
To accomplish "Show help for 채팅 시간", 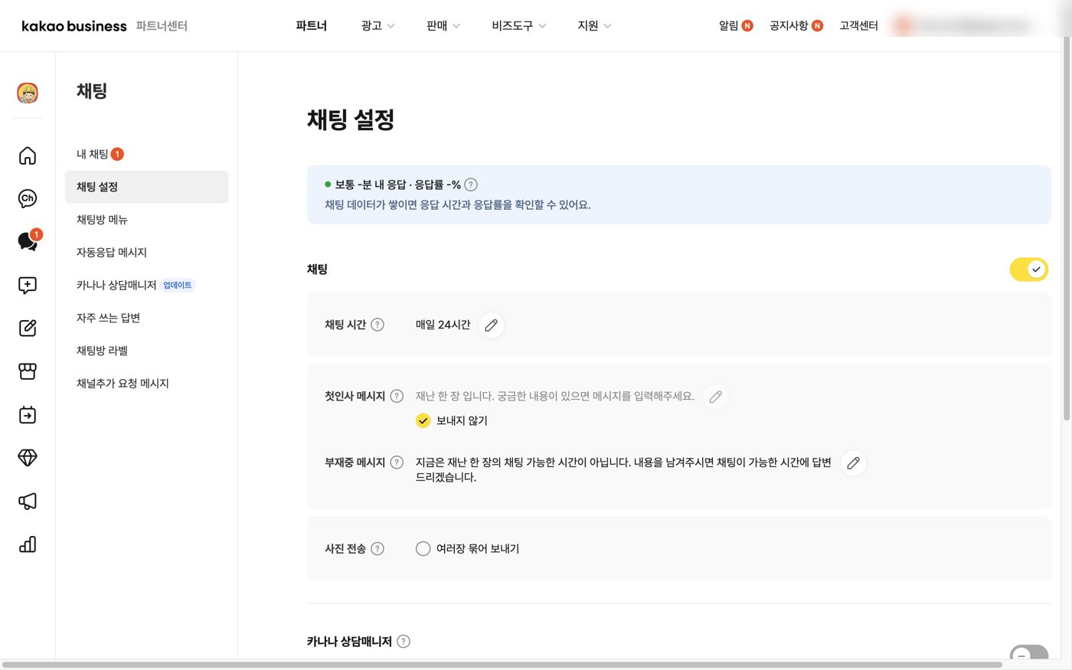I will [377, 325].
